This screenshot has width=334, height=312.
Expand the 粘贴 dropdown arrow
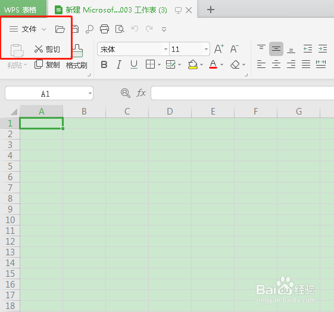[25, 64]
